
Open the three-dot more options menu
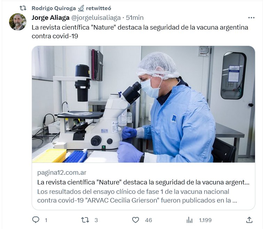click(251, 18)
